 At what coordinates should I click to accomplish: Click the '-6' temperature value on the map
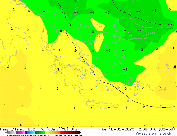[x=154, y=11]
